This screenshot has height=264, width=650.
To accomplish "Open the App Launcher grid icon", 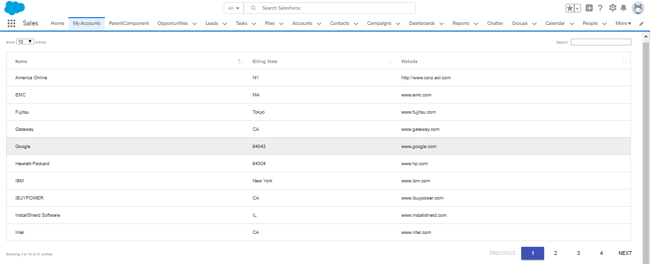I will click(11, 23).
